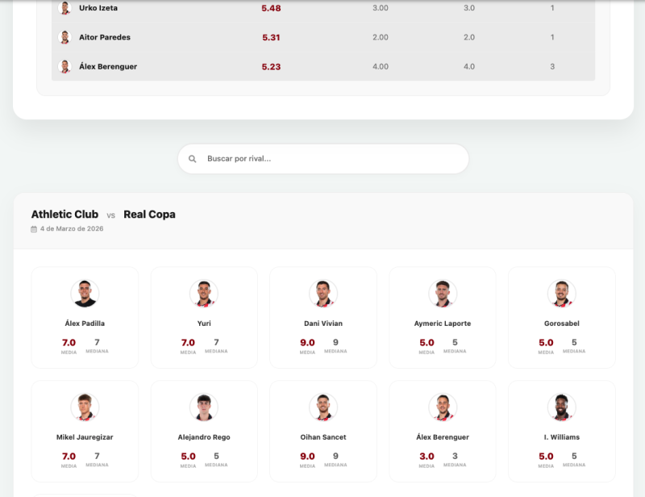The image size is (645, 497).
Task: Click I. Williams' 5.0 media score
Action: pyautogui.click(x=546, y=456)
